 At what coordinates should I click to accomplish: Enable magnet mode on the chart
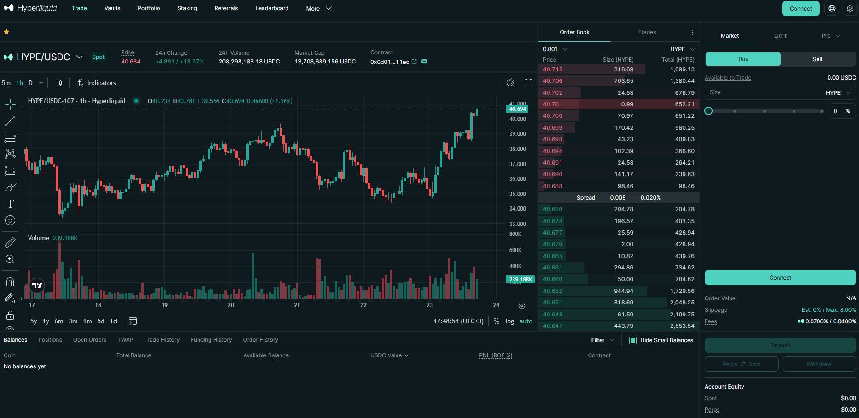10,282
